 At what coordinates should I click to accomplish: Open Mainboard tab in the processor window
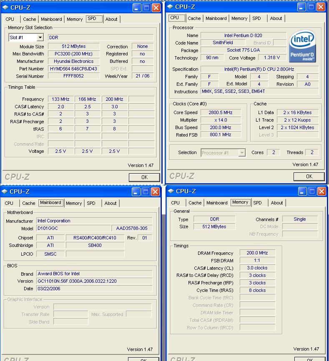(216, 18)
